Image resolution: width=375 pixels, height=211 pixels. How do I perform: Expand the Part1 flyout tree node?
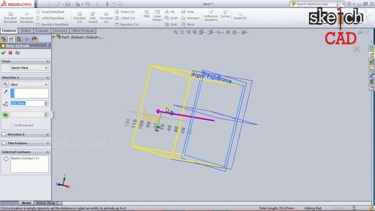(54, 37)
